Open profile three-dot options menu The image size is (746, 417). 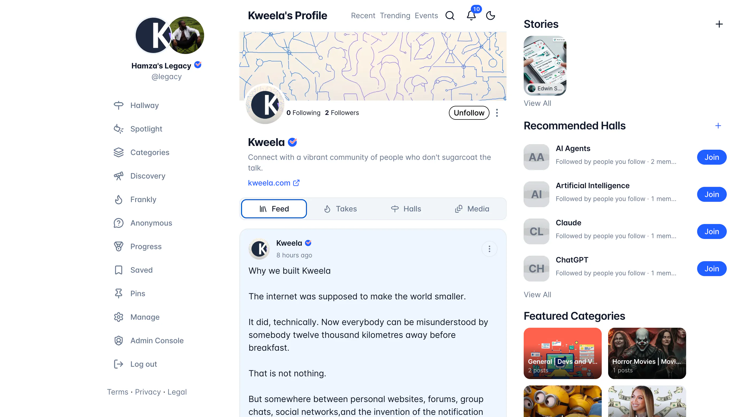(497, 113)
